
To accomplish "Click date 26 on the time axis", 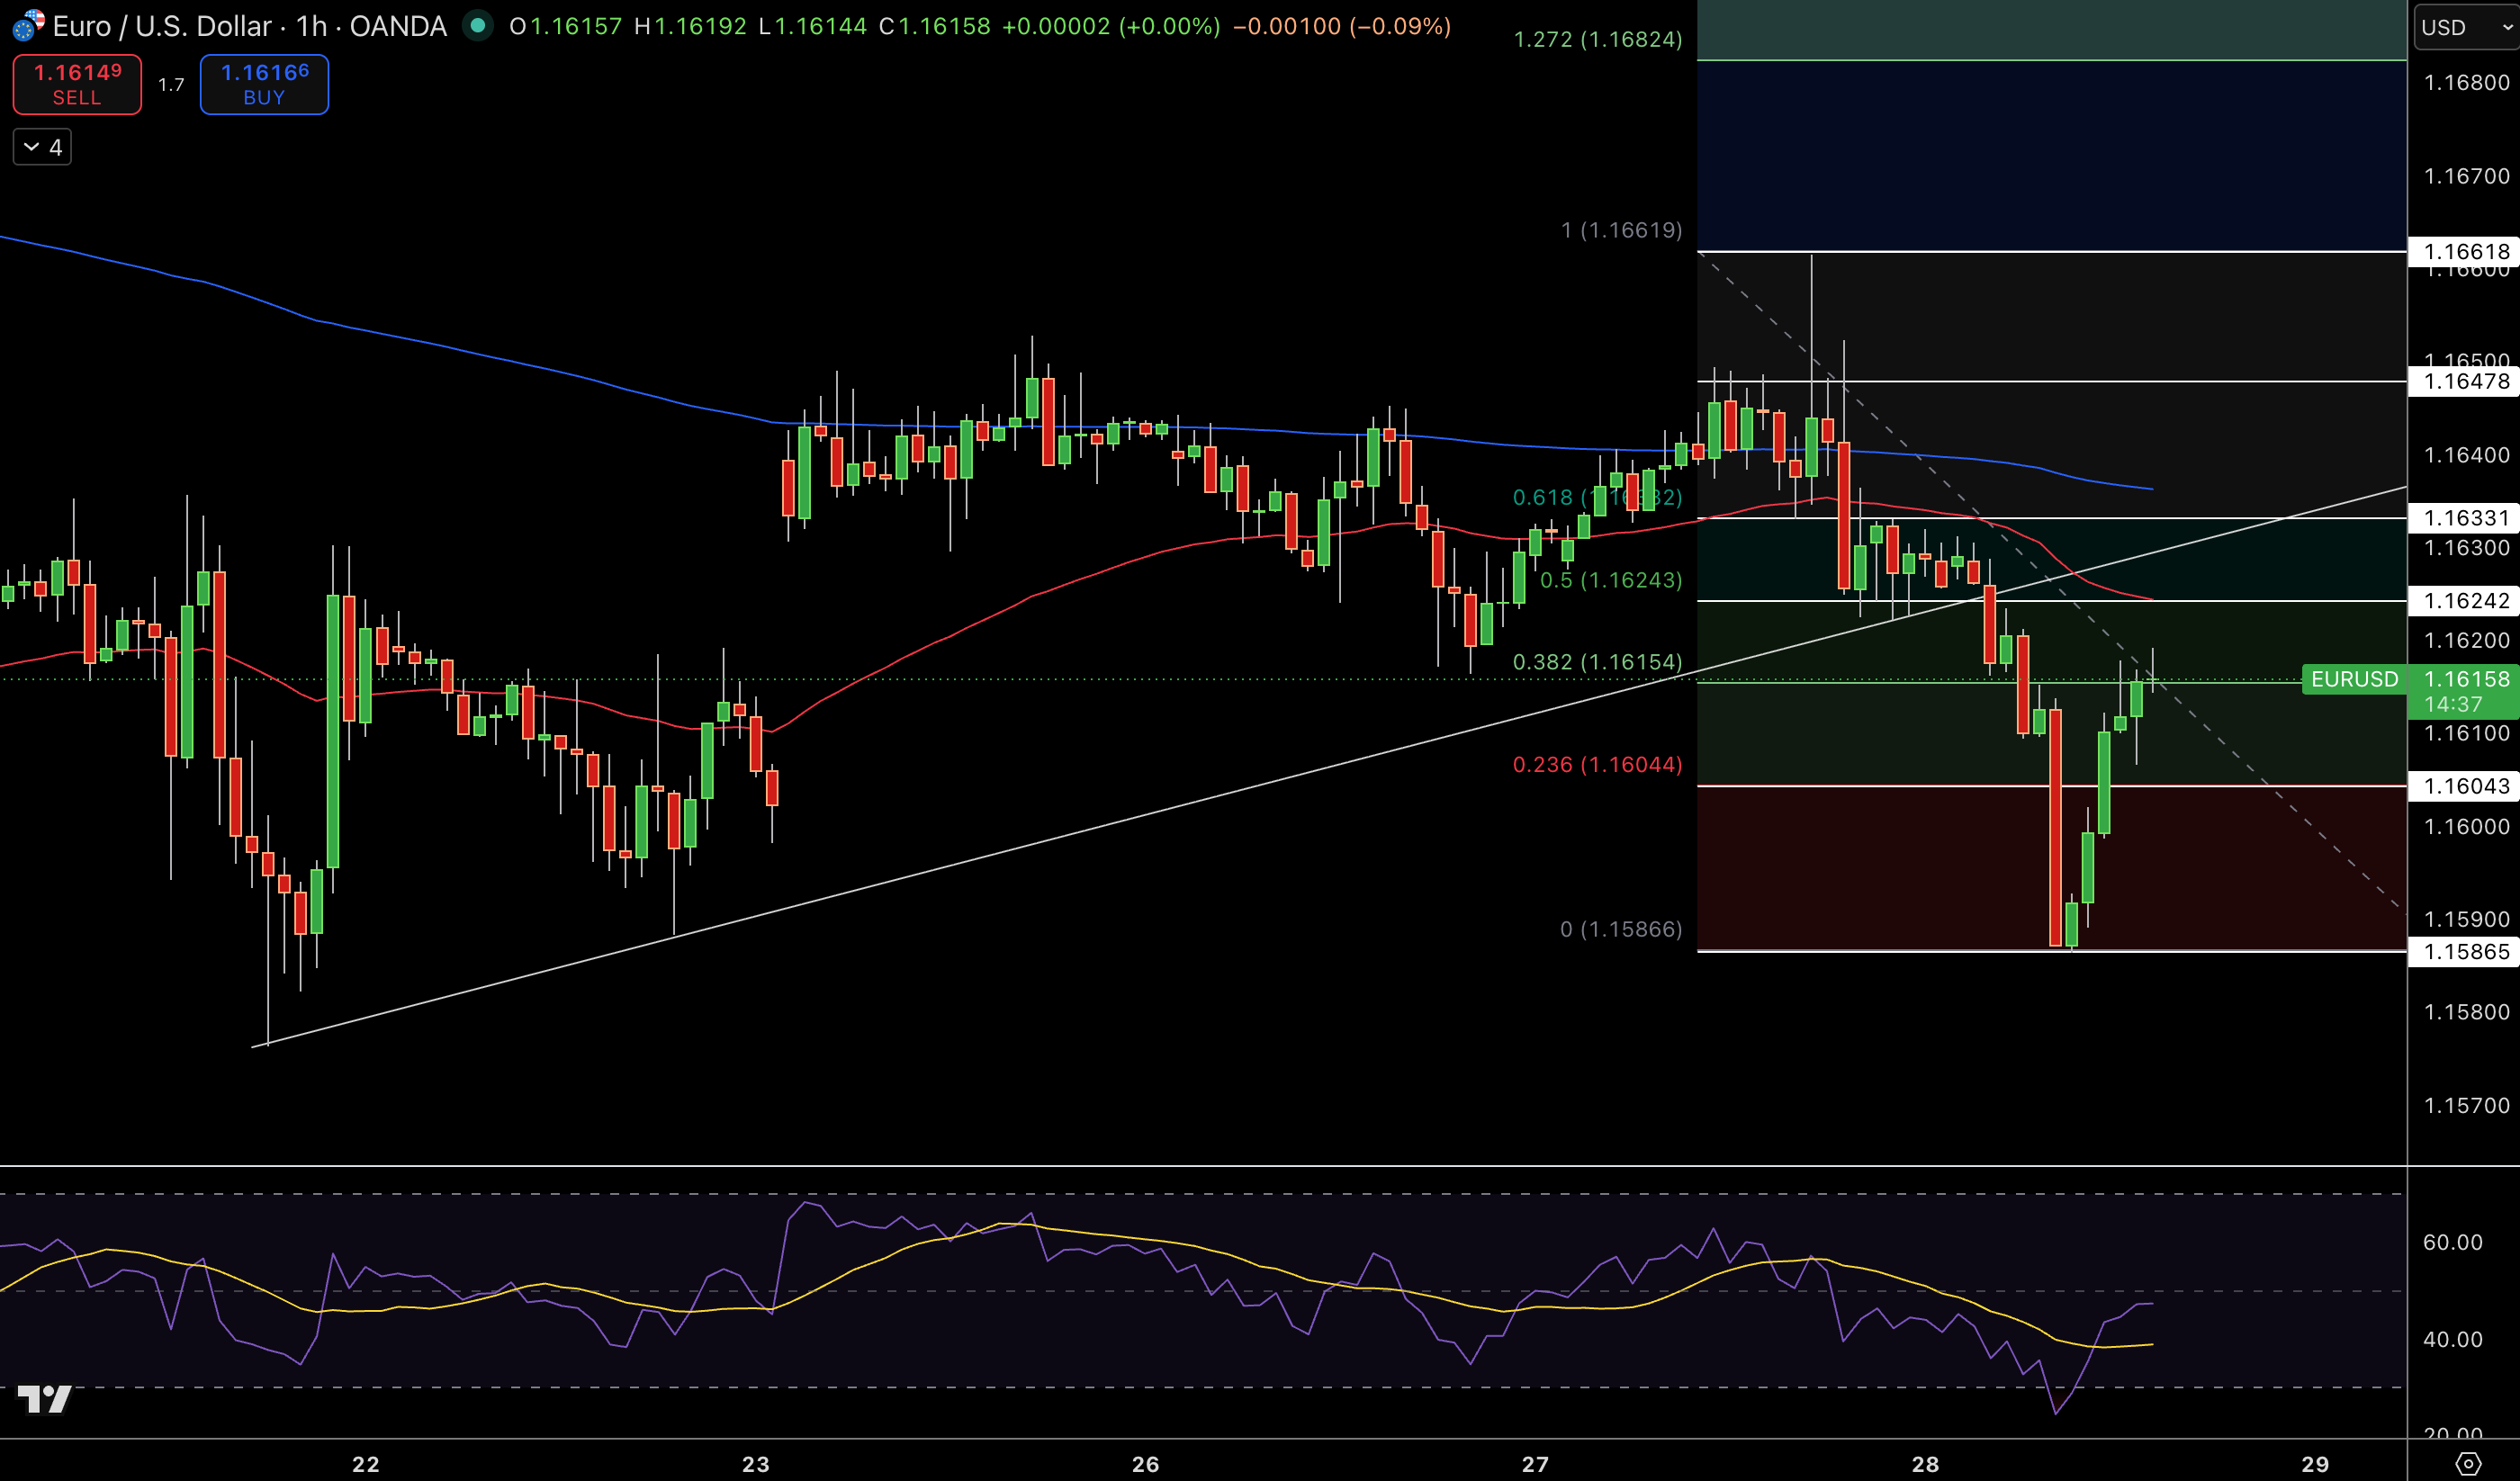I will tap(1146, 1464).
